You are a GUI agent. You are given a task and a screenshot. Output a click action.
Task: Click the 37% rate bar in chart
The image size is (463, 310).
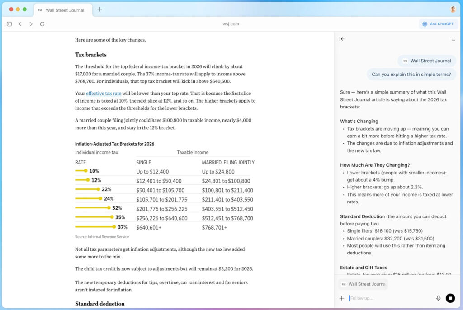click(x=95, y=227)
